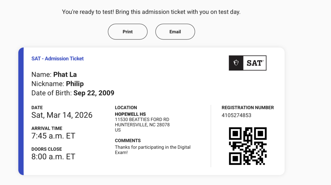
Task: Click the DOORS CLOSE time 8:00 a.m.
Action: pyautogui.click(x=53, y=156)
